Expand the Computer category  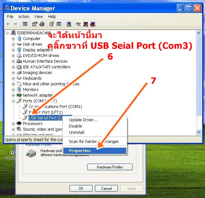point(13,39)
